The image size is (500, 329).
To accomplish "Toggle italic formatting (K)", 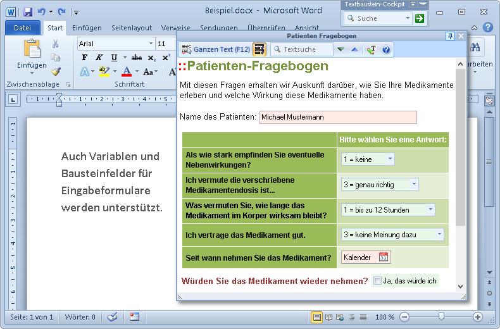I will click(x=99, y=58).
